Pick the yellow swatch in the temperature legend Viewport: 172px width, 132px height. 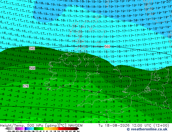click(x=44, y=128)
